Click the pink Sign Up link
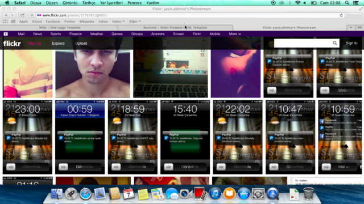 point(34,43)
